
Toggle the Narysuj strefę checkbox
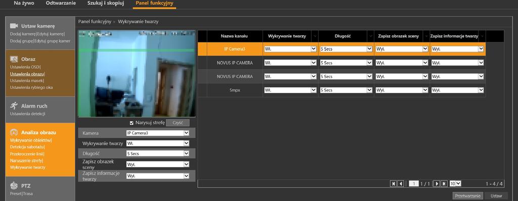pyautogui.click(x=132, y=123)
